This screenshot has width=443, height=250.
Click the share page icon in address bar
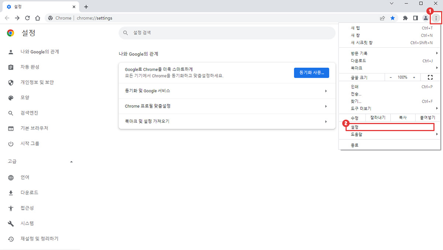point(382,18)
